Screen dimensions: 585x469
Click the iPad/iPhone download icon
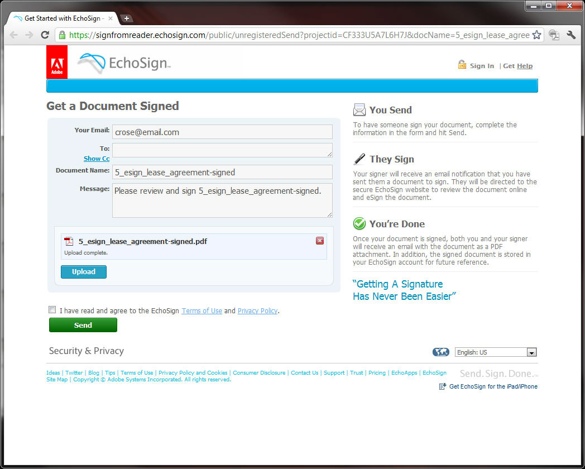click(443, 386)
